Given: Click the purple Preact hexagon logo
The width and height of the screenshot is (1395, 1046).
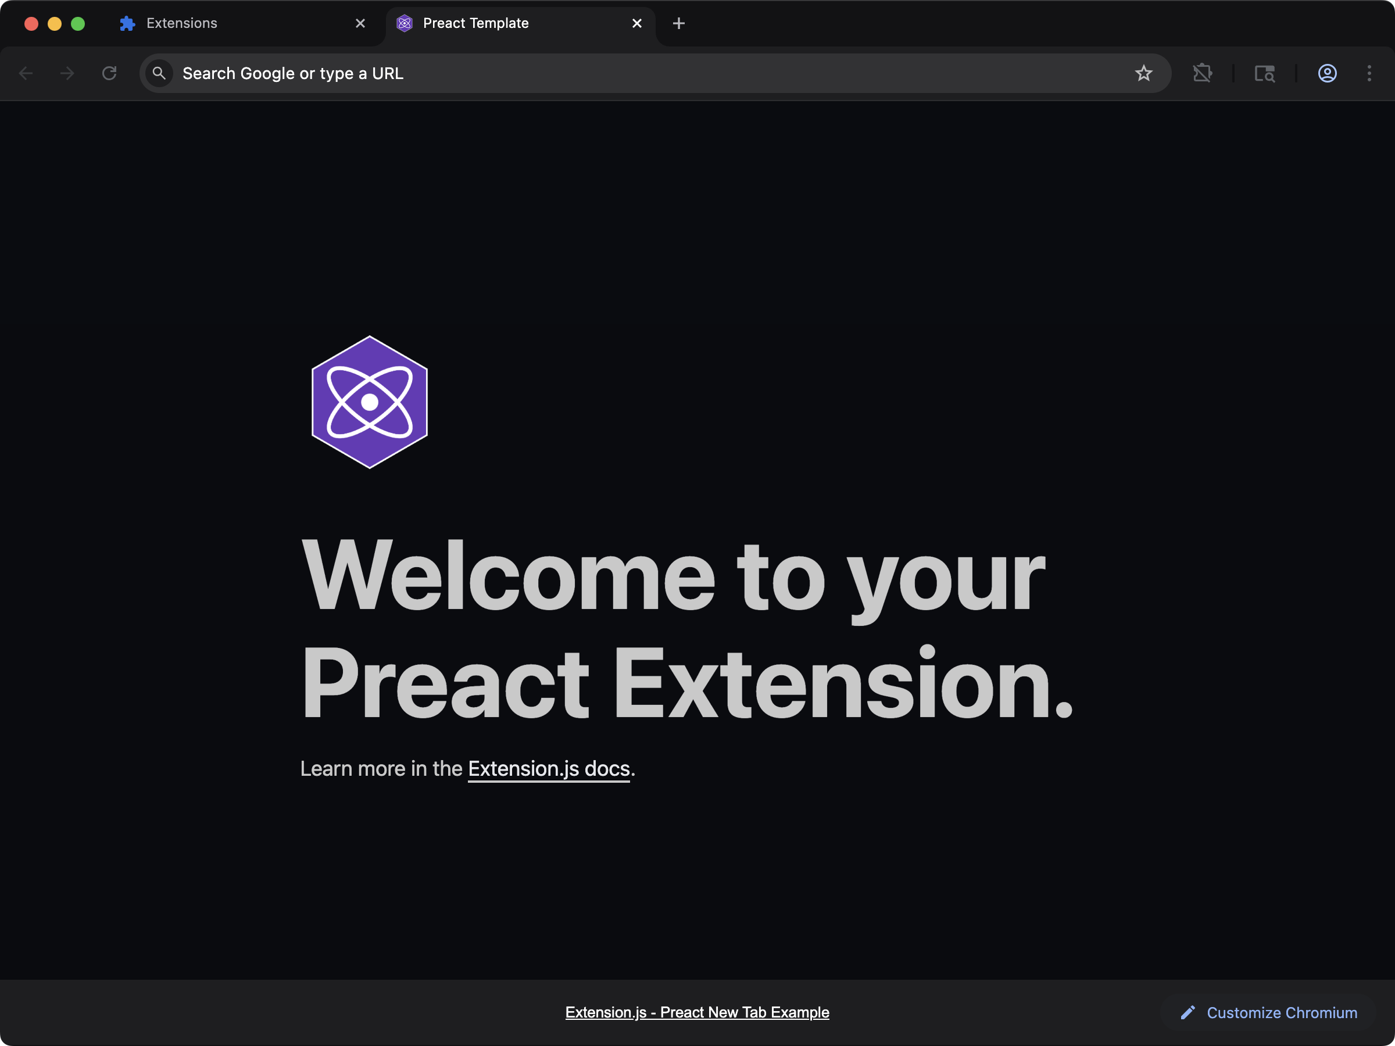Looking at the screenshot, I should (370, 402).
